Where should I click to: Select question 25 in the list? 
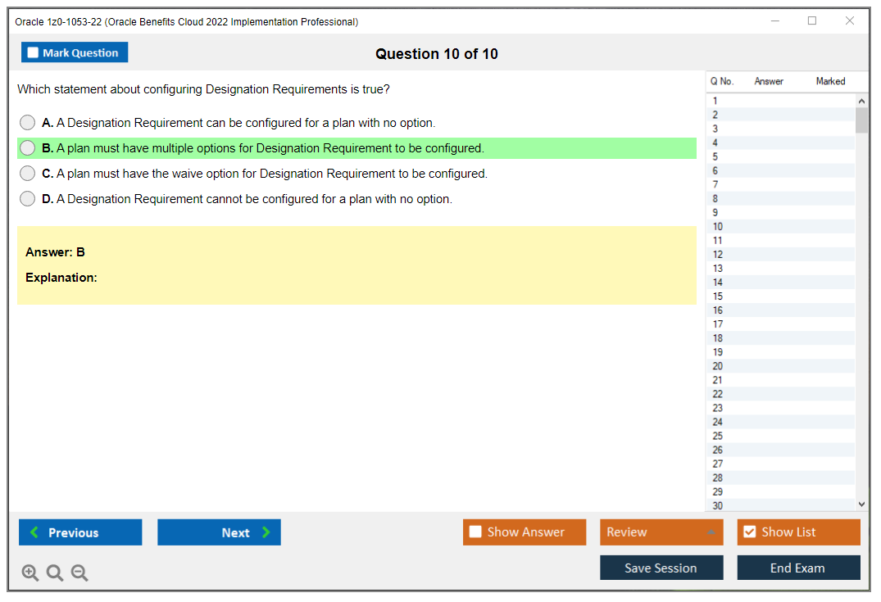point(718,436)
